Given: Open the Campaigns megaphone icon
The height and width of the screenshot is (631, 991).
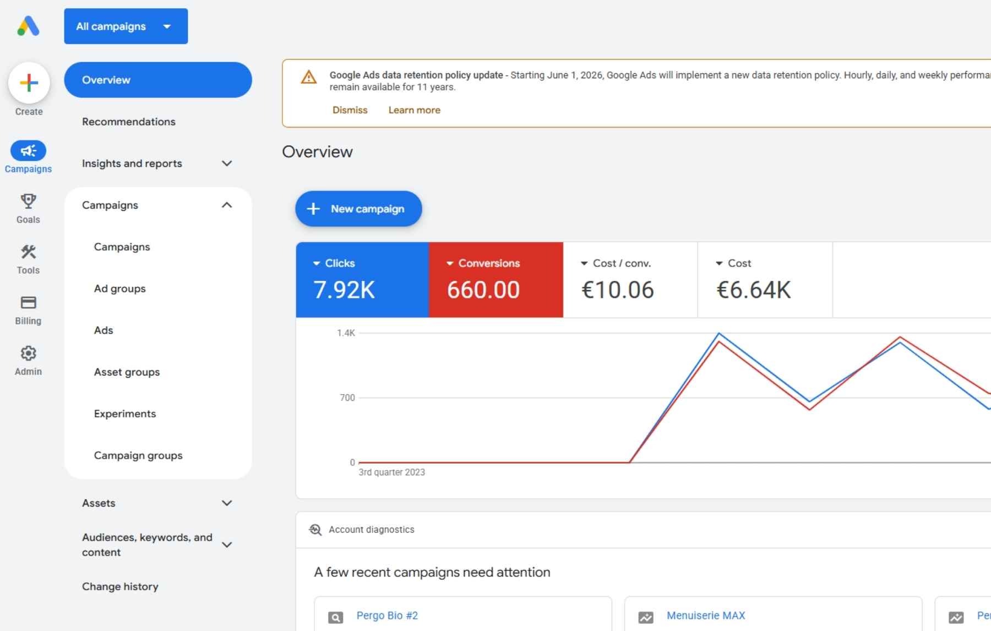Looking at the screenshot, I should click(28, 150).
